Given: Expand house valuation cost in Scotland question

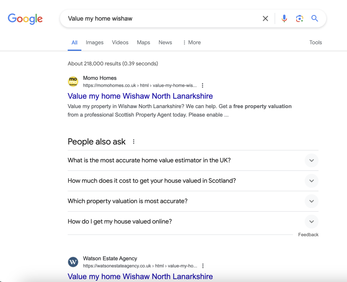Looking at the screenshot, I should [x=311, y=181].
